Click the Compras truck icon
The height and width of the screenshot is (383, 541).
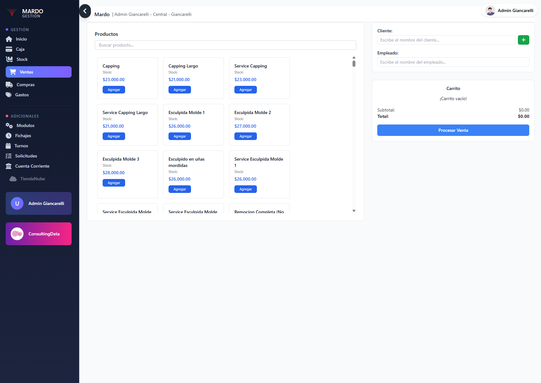pyautogui.click(x=9, y=85)
